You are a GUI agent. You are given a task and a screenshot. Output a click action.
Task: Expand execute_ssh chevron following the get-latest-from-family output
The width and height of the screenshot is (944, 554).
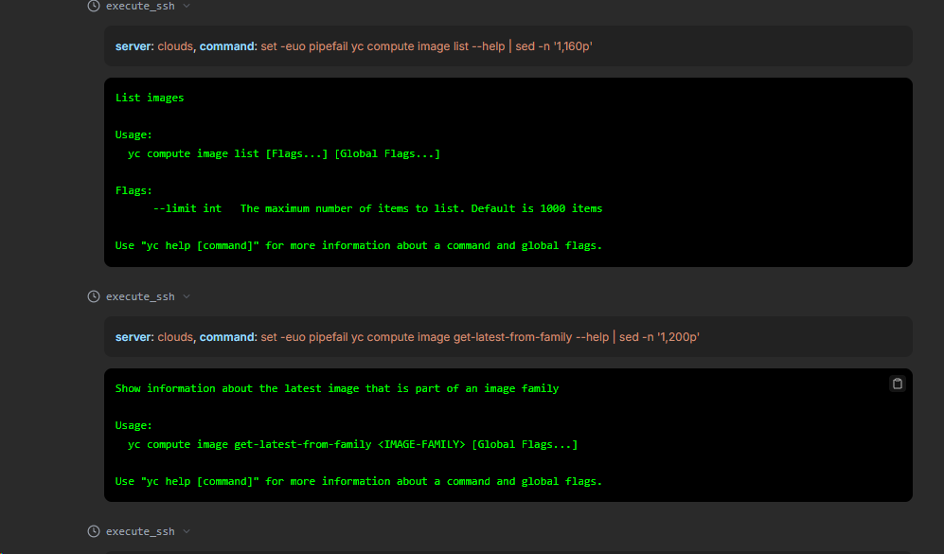187,531
